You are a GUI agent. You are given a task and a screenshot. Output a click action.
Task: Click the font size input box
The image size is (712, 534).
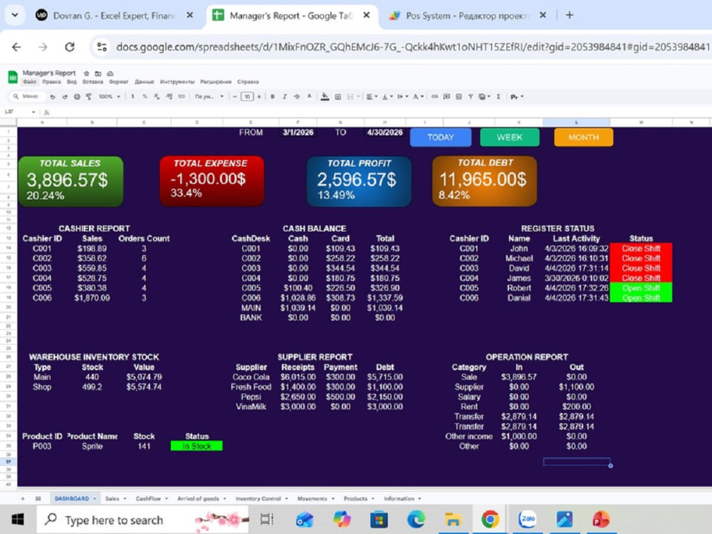[247, 97]
